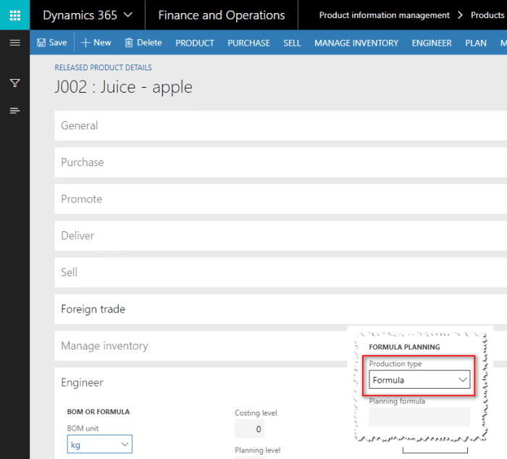The height and width of the screenshot is (459, 507).
Task: Expand the General section
Action: (80, 125)
